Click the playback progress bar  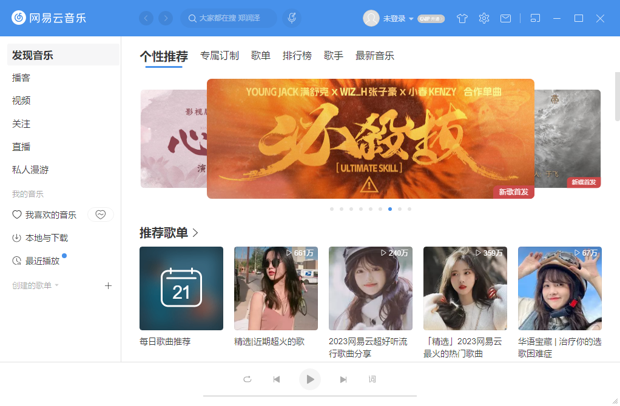tap(310, 396)
